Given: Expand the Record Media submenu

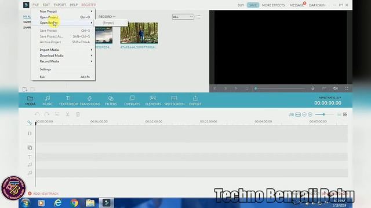Looking at the screenshot, I should [x=63, y=61].
